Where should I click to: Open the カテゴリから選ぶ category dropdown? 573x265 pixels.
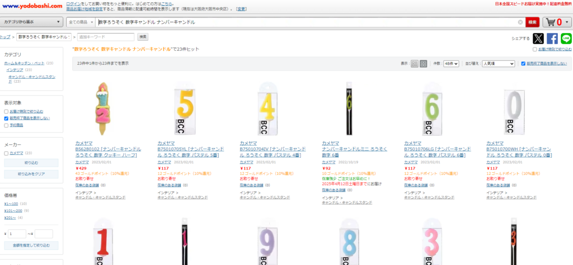coord(32,22)
